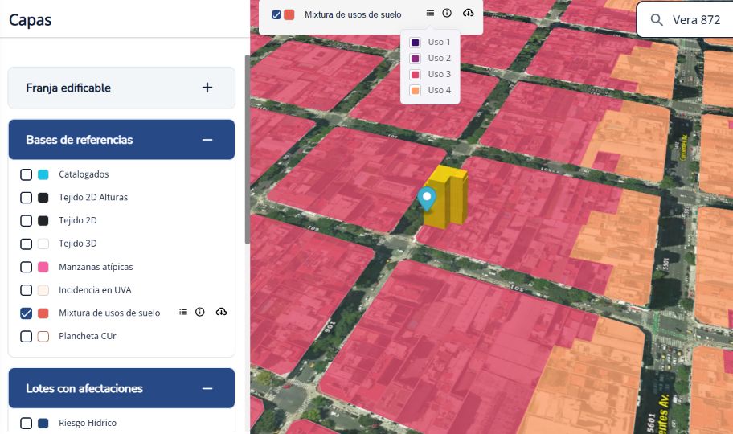Enable the Riesgo Hídrico checkbox

click(x=27, y=424)
